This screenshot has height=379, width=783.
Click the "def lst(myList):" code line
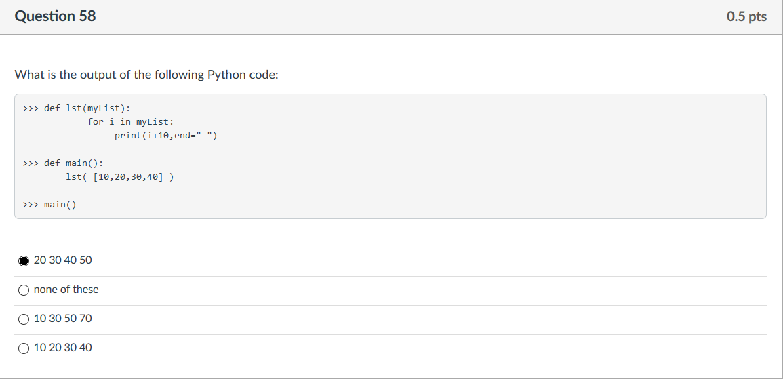87,108
